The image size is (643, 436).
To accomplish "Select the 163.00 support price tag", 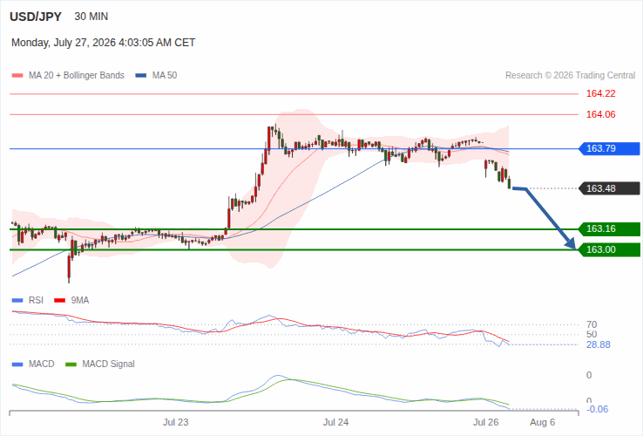I will point(609,249).
